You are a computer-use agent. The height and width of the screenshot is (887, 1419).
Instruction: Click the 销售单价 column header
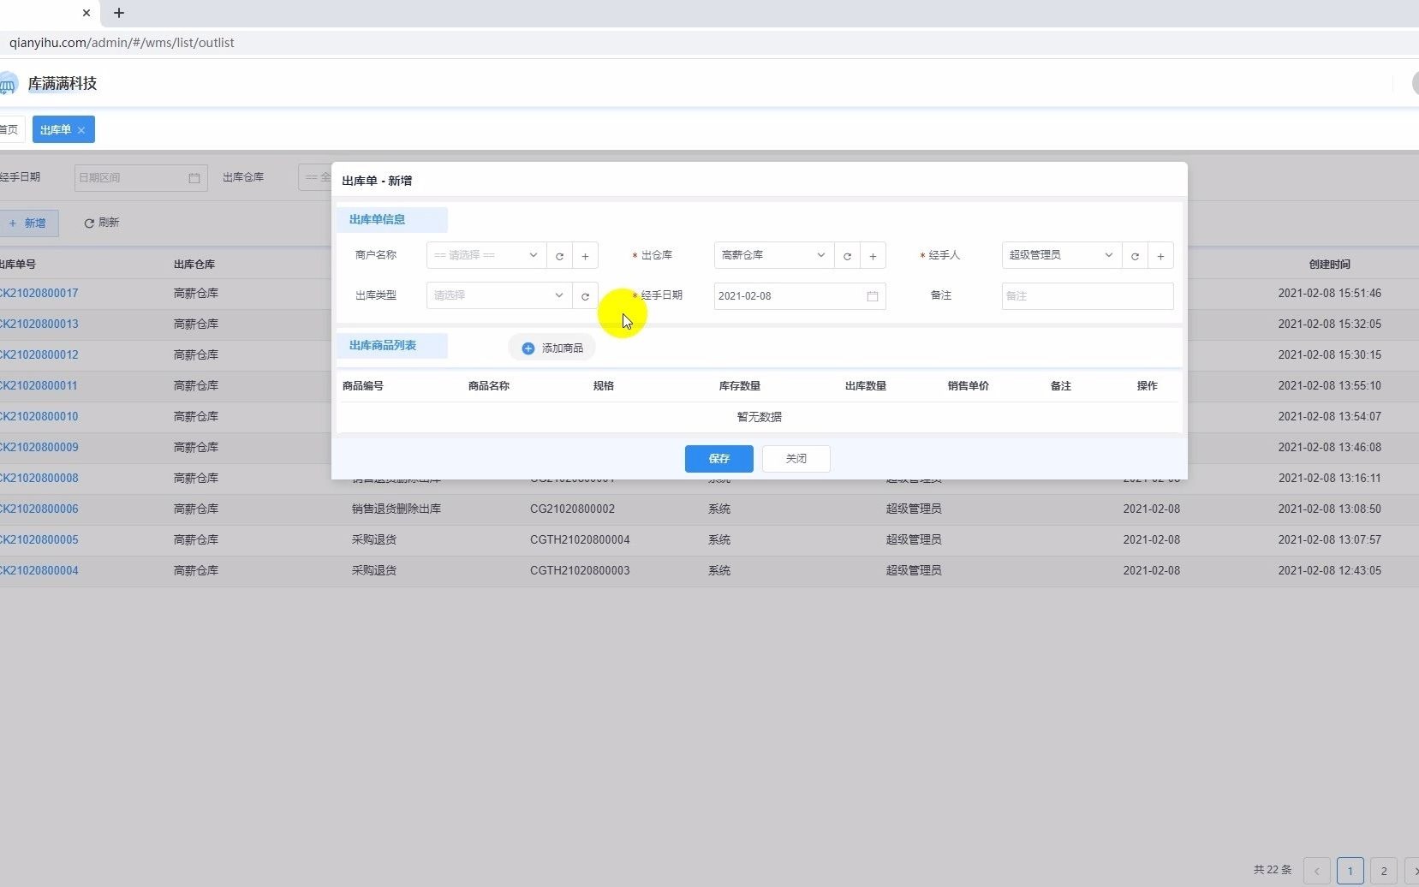coord(969,386)
